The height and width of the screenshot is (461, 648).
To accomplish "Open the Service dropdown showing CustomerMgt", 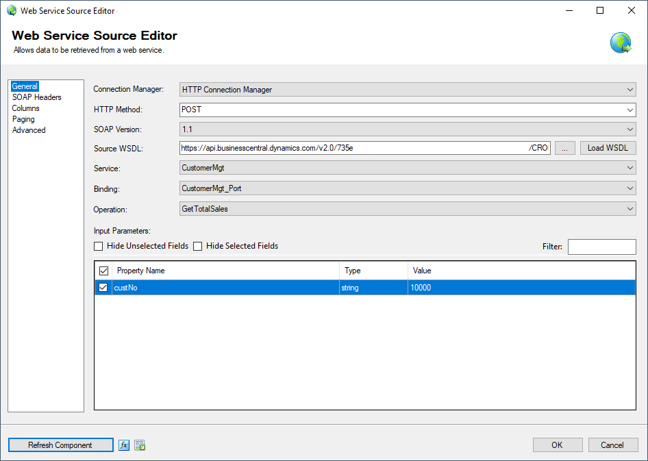I will (631, 168).
